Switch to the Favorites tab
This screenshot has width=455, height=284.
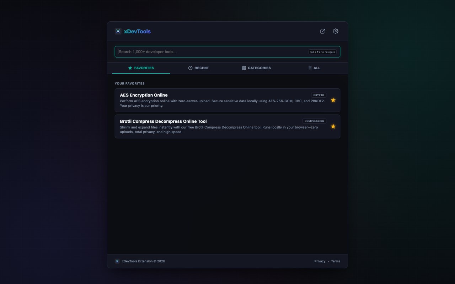[141, 68]
